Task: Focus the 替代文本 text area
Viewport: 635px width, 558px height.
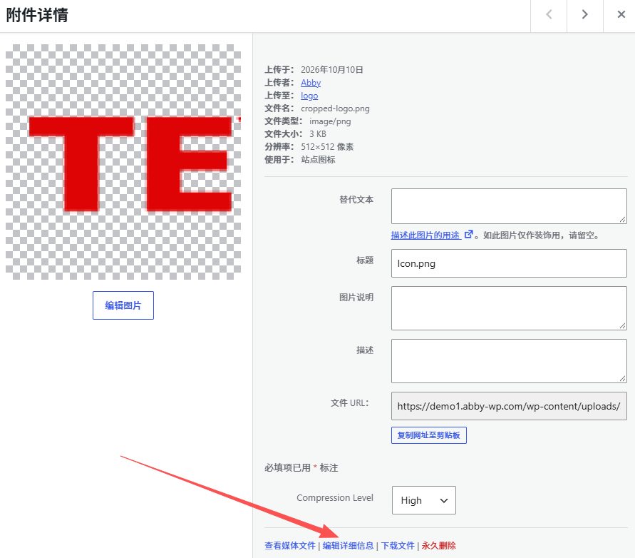Action: pos(509,206)
